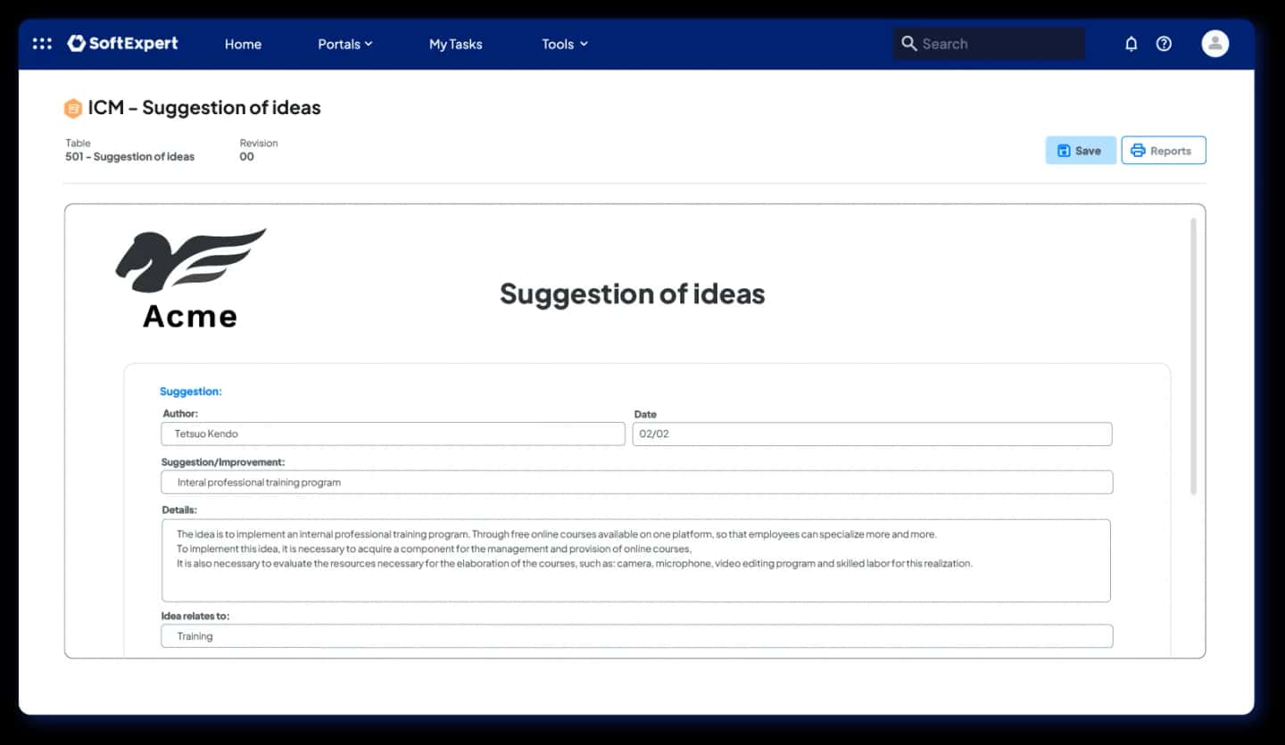Open My Tasks
Viewport: 1285px width, 745px height.
[x=455, y=44]
